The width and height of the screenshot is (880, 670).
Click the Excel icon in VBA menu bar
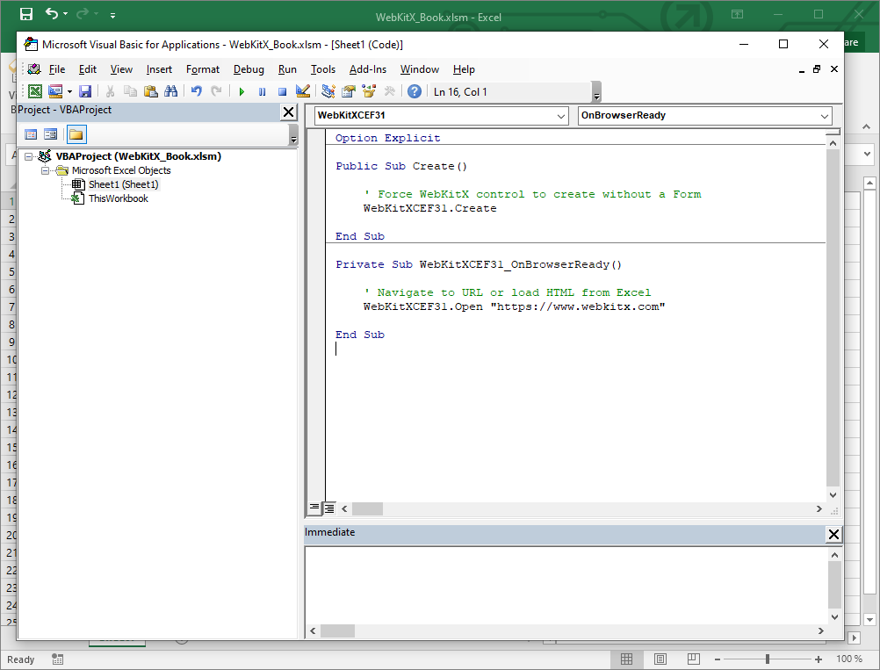point(34,69)
